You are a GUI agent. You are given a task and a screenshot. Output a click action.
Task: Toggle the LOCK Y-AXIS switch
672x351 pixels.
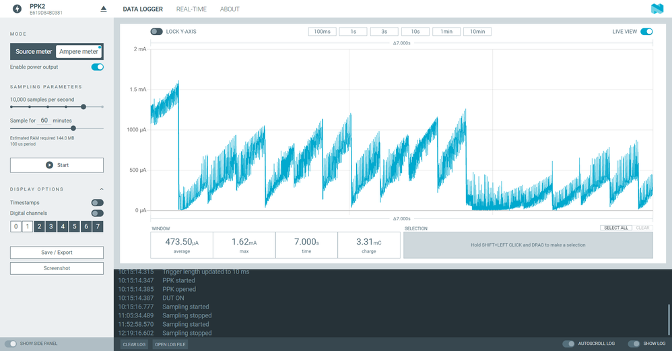[156, 32]
